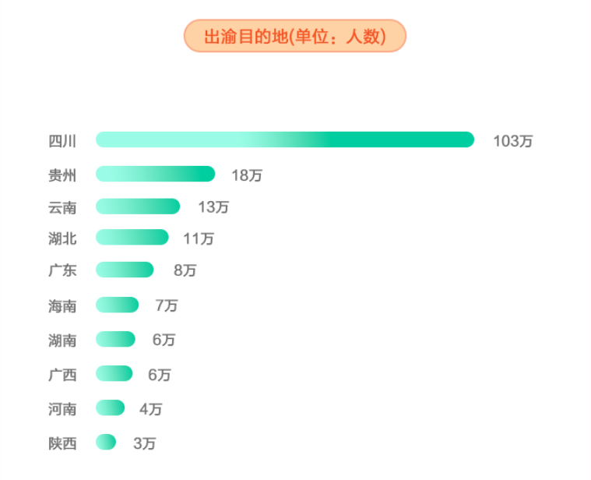
Task: Select the 广东 bar
Action: pos(125,270)
